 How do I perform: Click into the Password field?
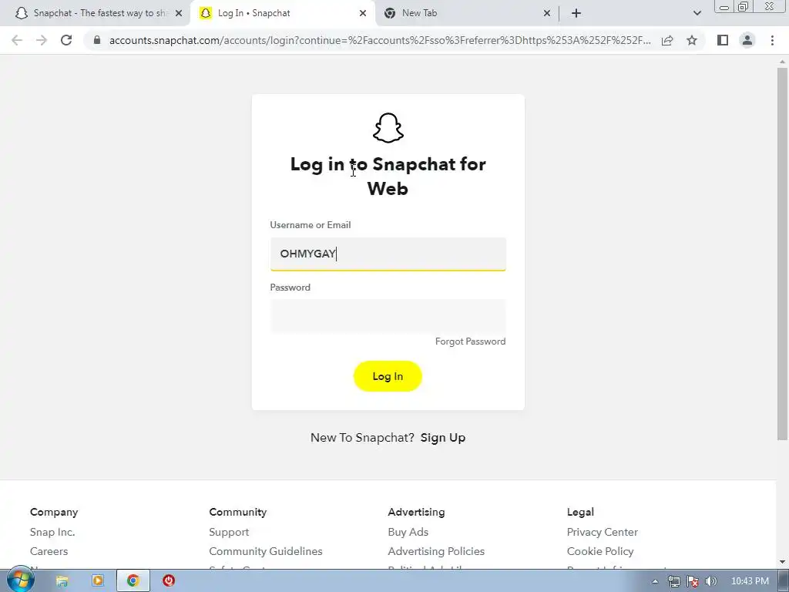click(x=388, y=315)
